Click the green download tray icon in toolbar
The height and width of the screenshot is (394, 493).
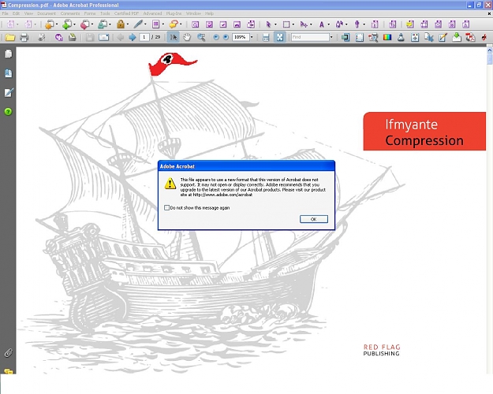(457, 37)
